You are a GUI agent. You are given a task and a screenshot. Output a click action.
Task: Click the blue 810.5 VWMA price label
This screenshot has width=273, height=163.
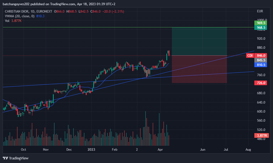point(261,65)
